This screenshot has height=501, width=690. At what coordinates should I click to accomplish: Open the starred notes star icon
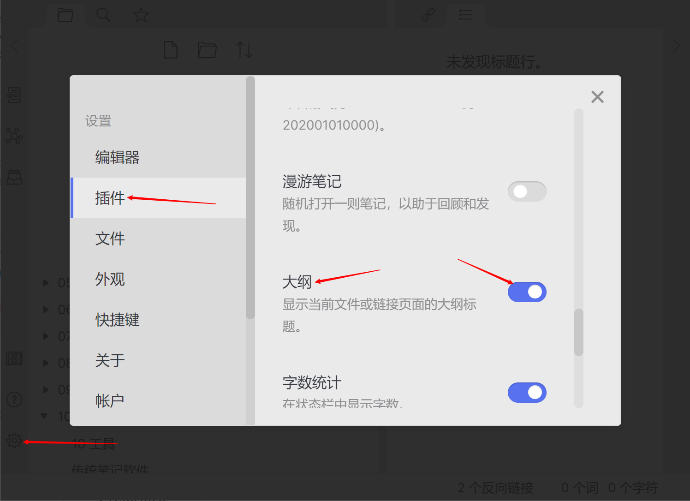[x=141, y=15]
